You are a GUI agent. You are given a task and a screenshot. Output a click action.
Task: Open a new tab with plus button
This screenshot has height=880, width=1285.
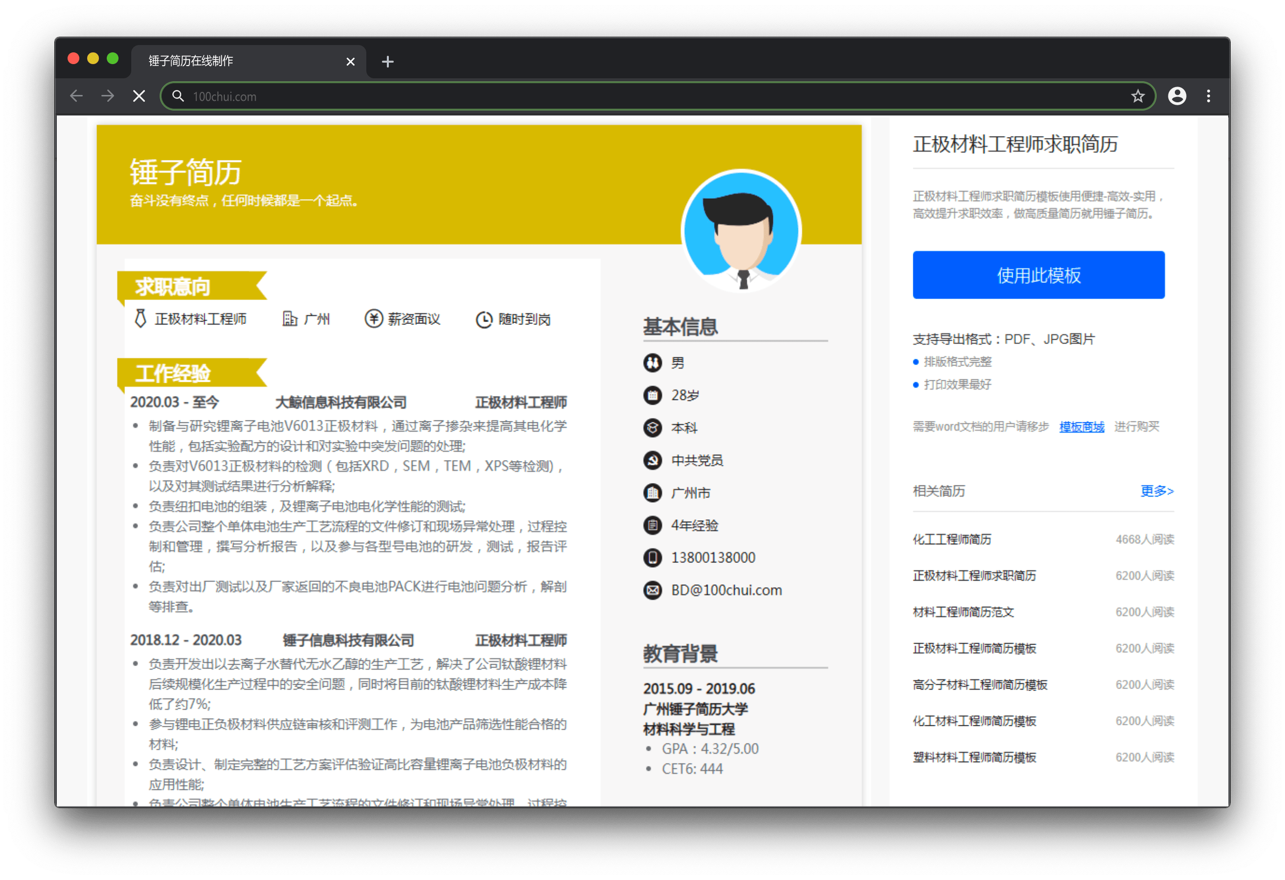pos(387,61)
